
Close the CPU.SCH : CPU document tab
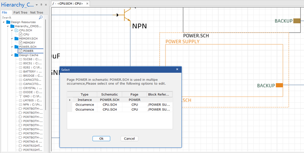click(x=87, y=3)
